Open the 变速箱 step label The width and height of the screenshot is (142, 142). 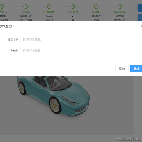click(x=25, y=12)
